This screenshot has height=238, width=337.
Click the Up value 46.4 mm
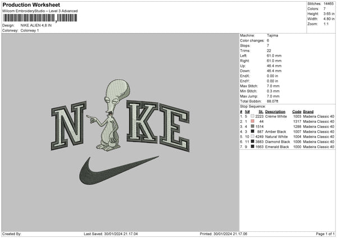pos(274,66)
